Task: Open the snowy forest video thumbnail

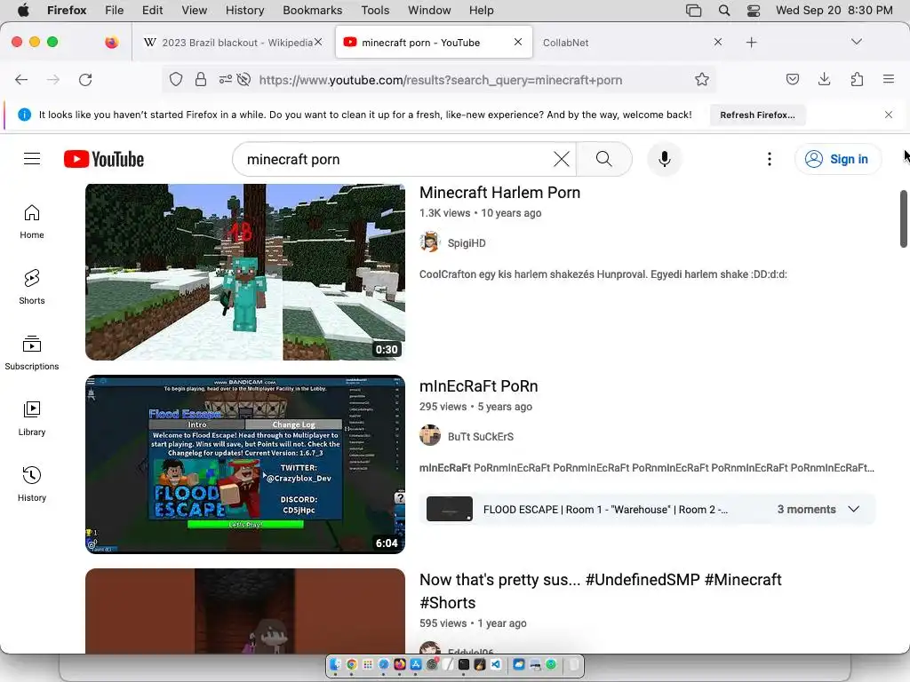Action: (245, 272)
